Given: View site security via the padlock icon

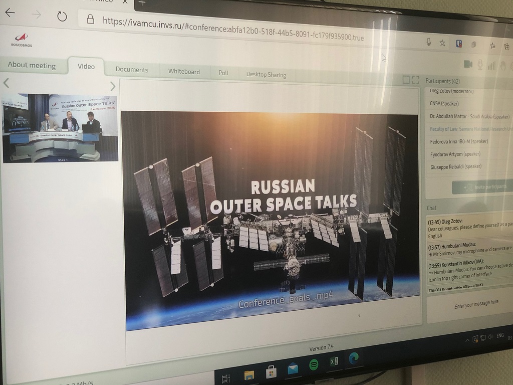Looking at the screenshot, I should pos(91,19).
